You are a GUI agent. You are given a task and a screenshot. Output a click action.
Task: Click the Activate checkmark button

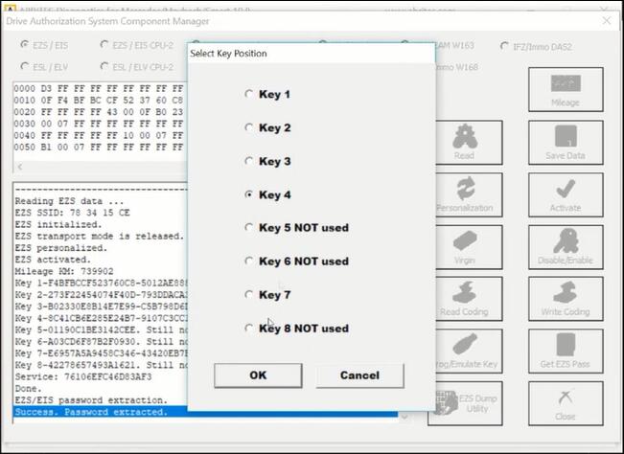point(566,194)
